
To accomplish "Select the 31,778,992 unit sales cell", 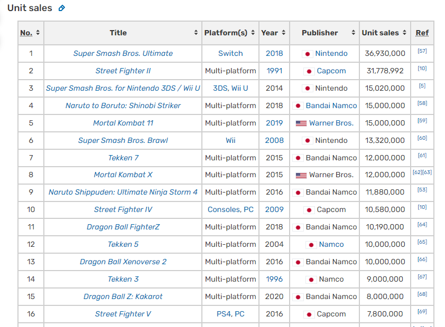I will coord(385,71).
